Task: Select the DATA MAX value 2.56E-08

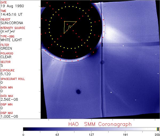Action: pos(8,99)
